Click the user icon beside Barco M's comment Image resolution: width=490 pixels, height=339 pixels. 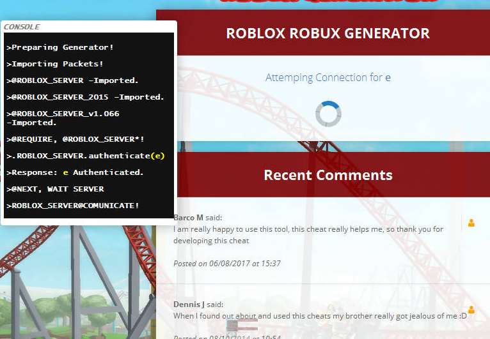pos(471,223)
